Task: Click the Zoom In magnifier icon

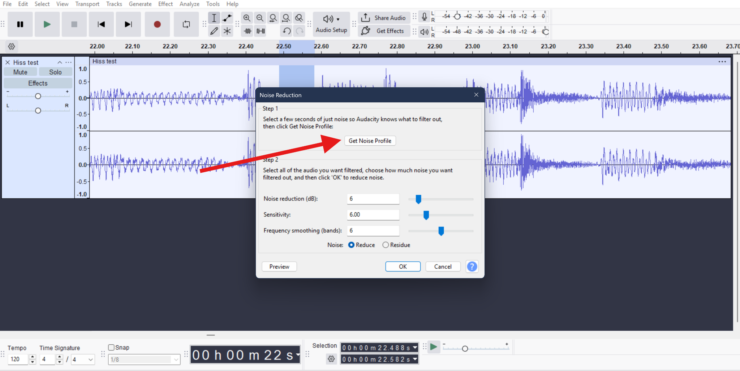Action: point(247,17)
